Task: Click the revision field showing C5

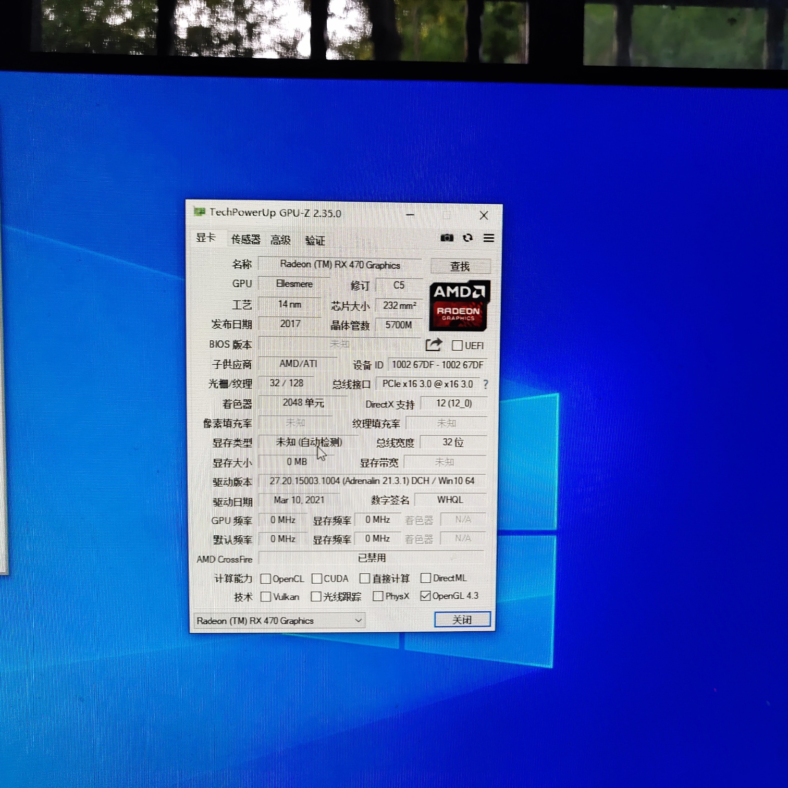Action: pyautogui.click(x=399, y=285)
